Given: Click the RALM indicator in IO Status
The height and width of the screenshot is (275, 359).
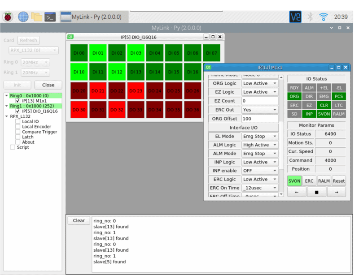Looking at the screenshot, I should pyautogui.click(x=339, y=114).
